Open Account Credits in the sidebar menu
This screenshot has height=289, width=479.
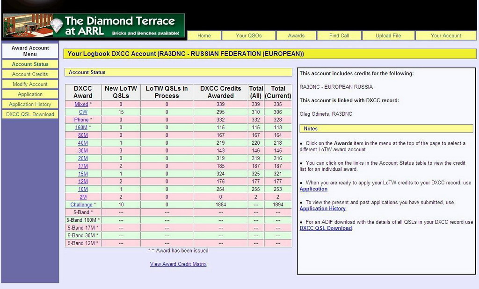point(30,74)
